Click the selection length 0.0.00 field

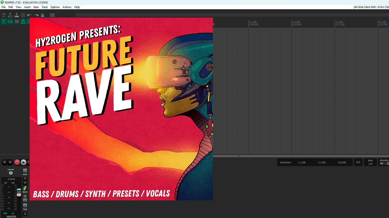[x=342, y=162]
